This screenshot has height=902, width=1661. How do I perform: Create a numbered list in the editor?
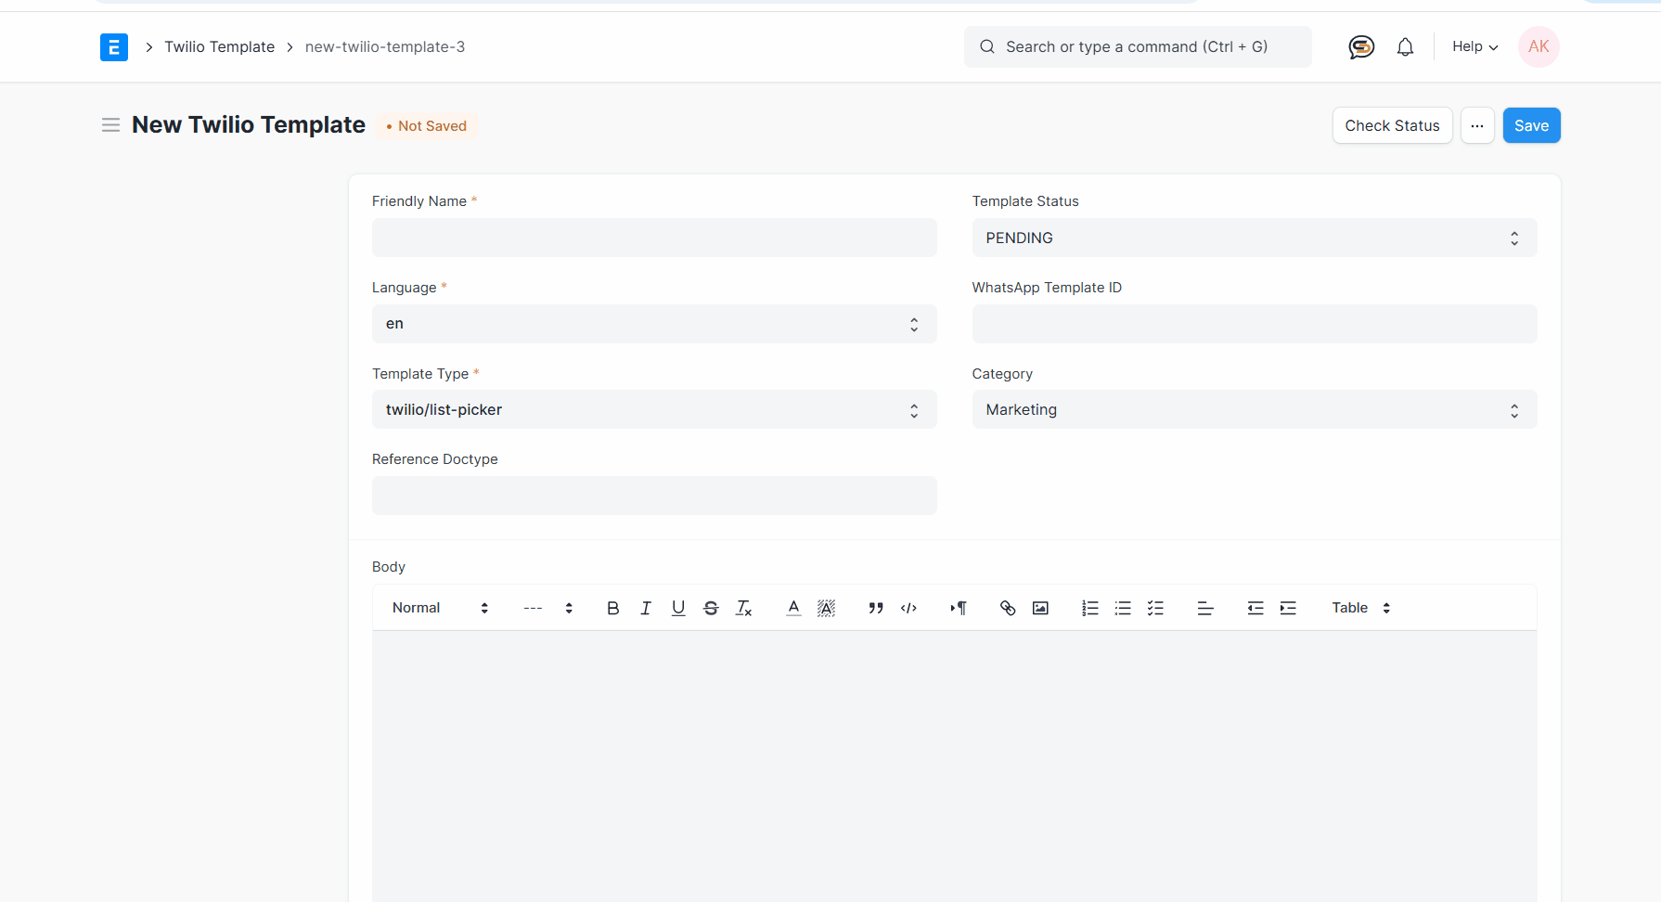coord(1089,608)
